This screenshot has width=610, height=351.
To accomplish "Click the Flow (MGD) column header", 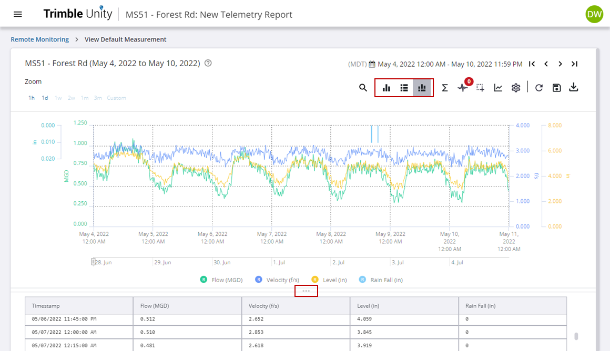I will [x=188, y=306].
